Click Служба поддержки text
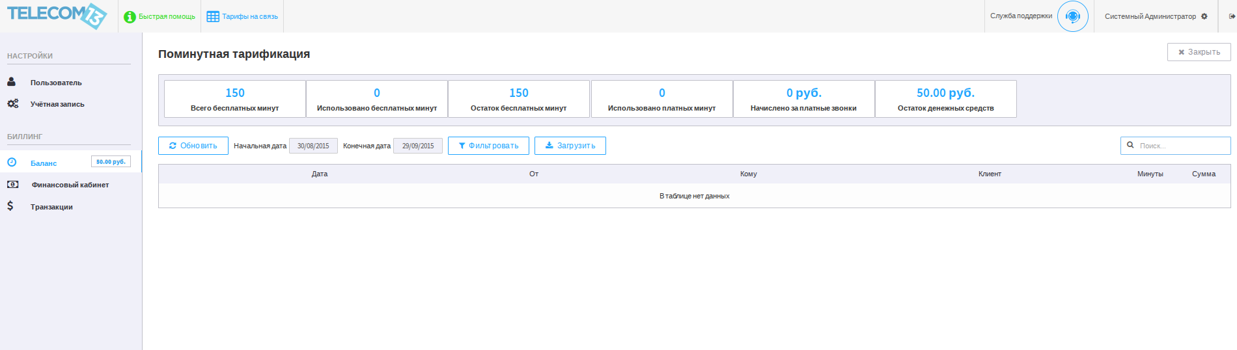This screenshot has height=350, width=1237. coord(1021,16)
